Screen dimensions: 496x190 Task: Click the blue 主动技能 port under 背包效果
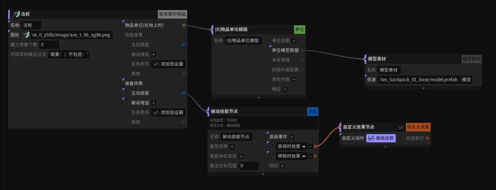tap(184, 45)
